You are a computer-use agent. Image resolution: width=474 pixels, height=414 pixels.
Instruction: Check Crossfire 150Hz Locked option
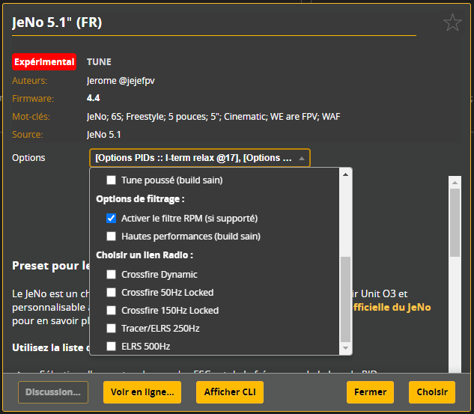(112, 311)
